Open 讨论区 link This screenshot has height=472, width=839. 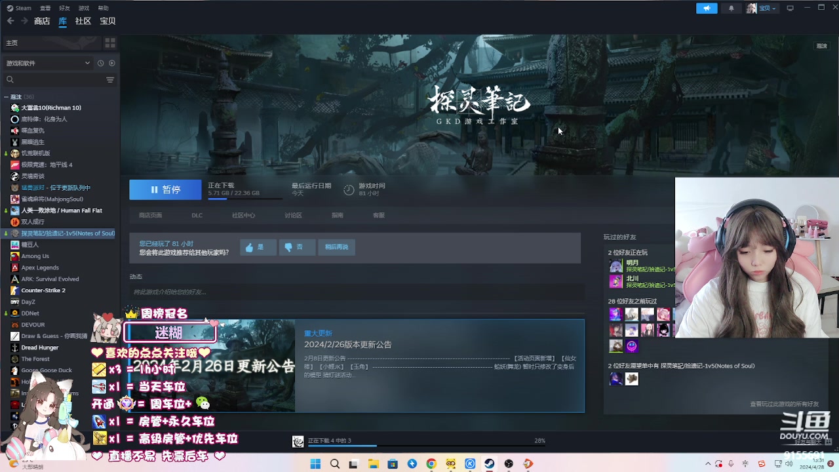(293, 215)
